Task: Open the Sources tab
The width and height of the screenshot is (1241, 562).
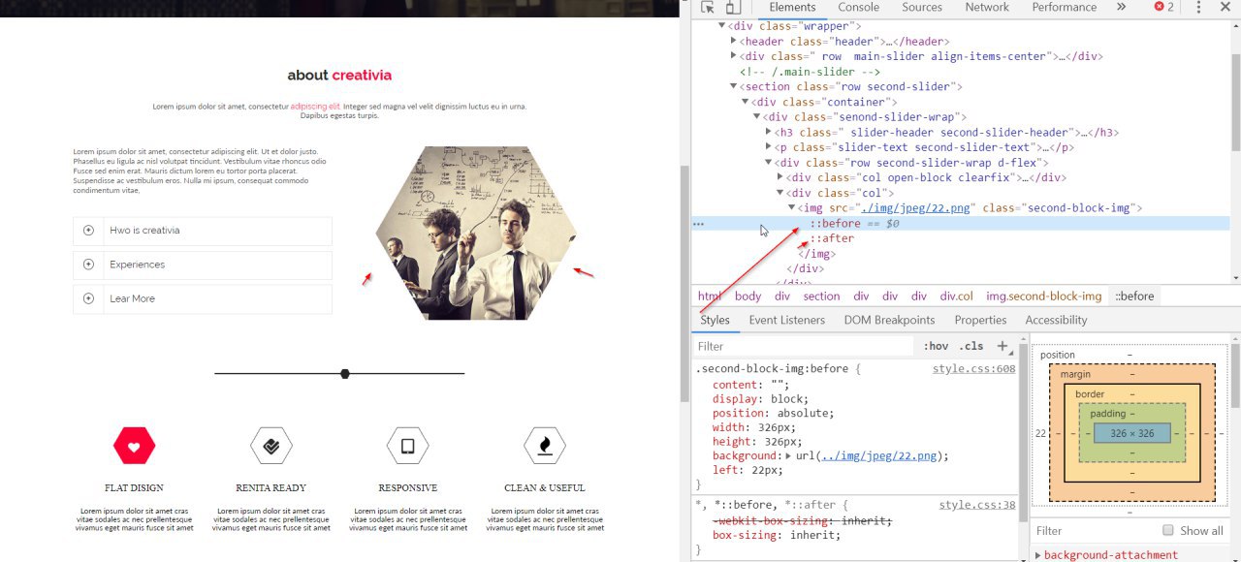Action: point(922,7)
